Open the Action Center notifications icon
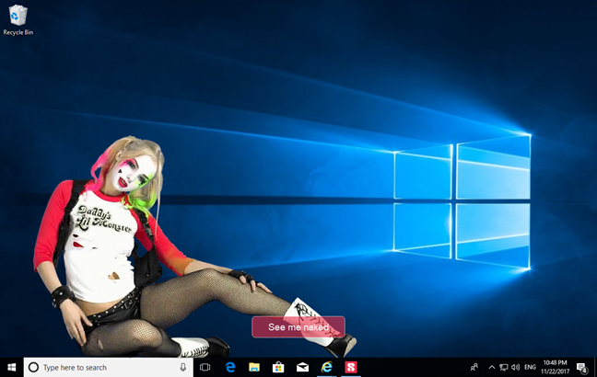This screenshot has width=597, height=377. (581, 368)
